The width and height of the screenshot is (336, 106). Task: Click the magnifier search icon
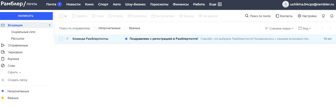click(247, 16)
